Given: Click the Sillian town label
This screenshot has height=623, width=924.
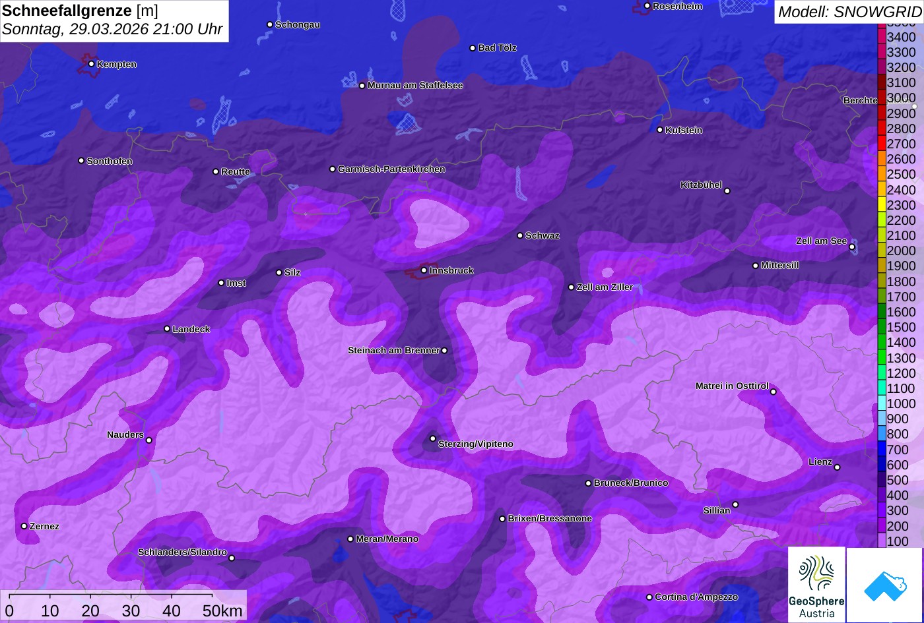Looking at the screenshot, I should pyautogui.click(x=717, y=510).
